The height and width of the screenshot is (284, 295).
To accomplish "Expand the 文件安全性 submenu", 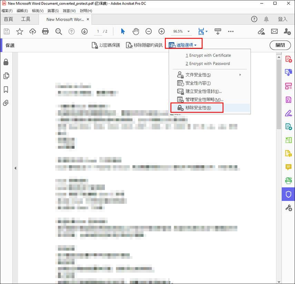I will pos(198,74).
